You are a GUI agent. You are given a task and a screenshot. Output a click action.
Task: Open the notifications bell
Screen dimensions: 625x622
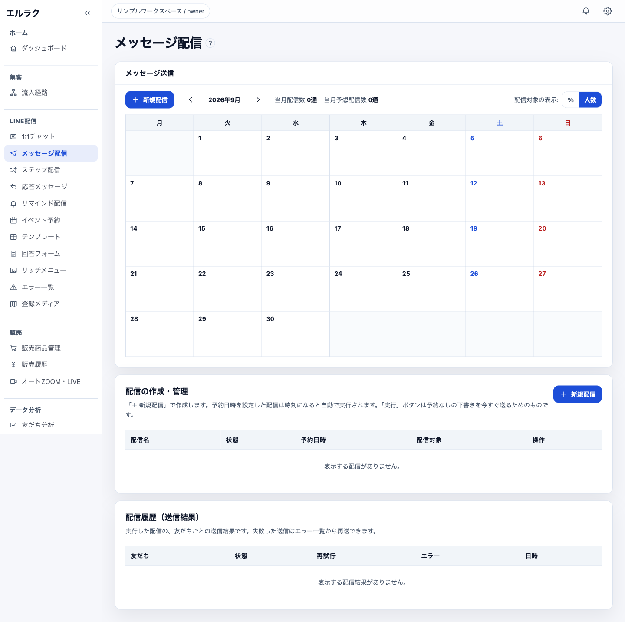click(x=586, y=11)
